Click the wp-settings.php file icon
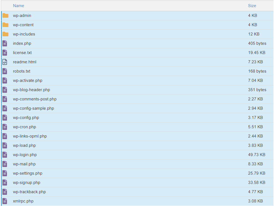The width and height of the screenshot is (274, 206). click(x=5, y=173)
